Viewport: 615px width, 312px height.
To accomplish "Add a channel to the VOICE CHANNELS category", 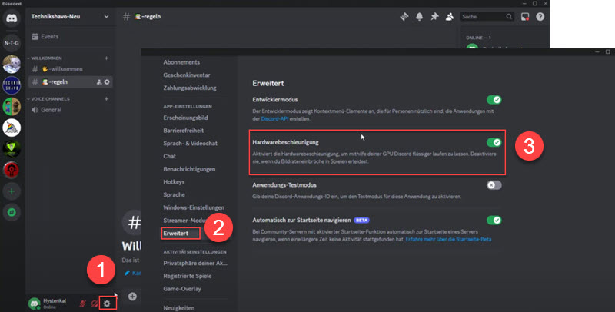I will point(106,99).
